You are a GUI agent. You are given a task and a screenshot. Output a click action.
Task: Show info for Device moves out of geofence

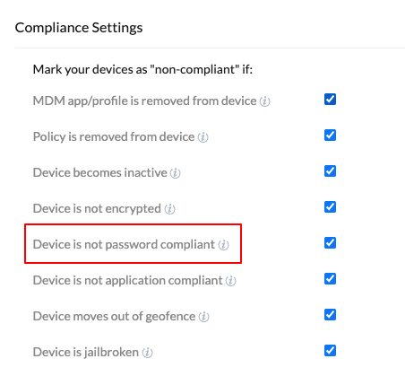[203, 317]
